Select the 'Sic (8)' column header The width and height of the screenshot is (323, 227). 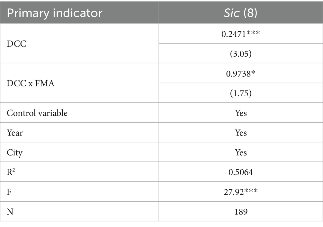(x=240, y=13)
